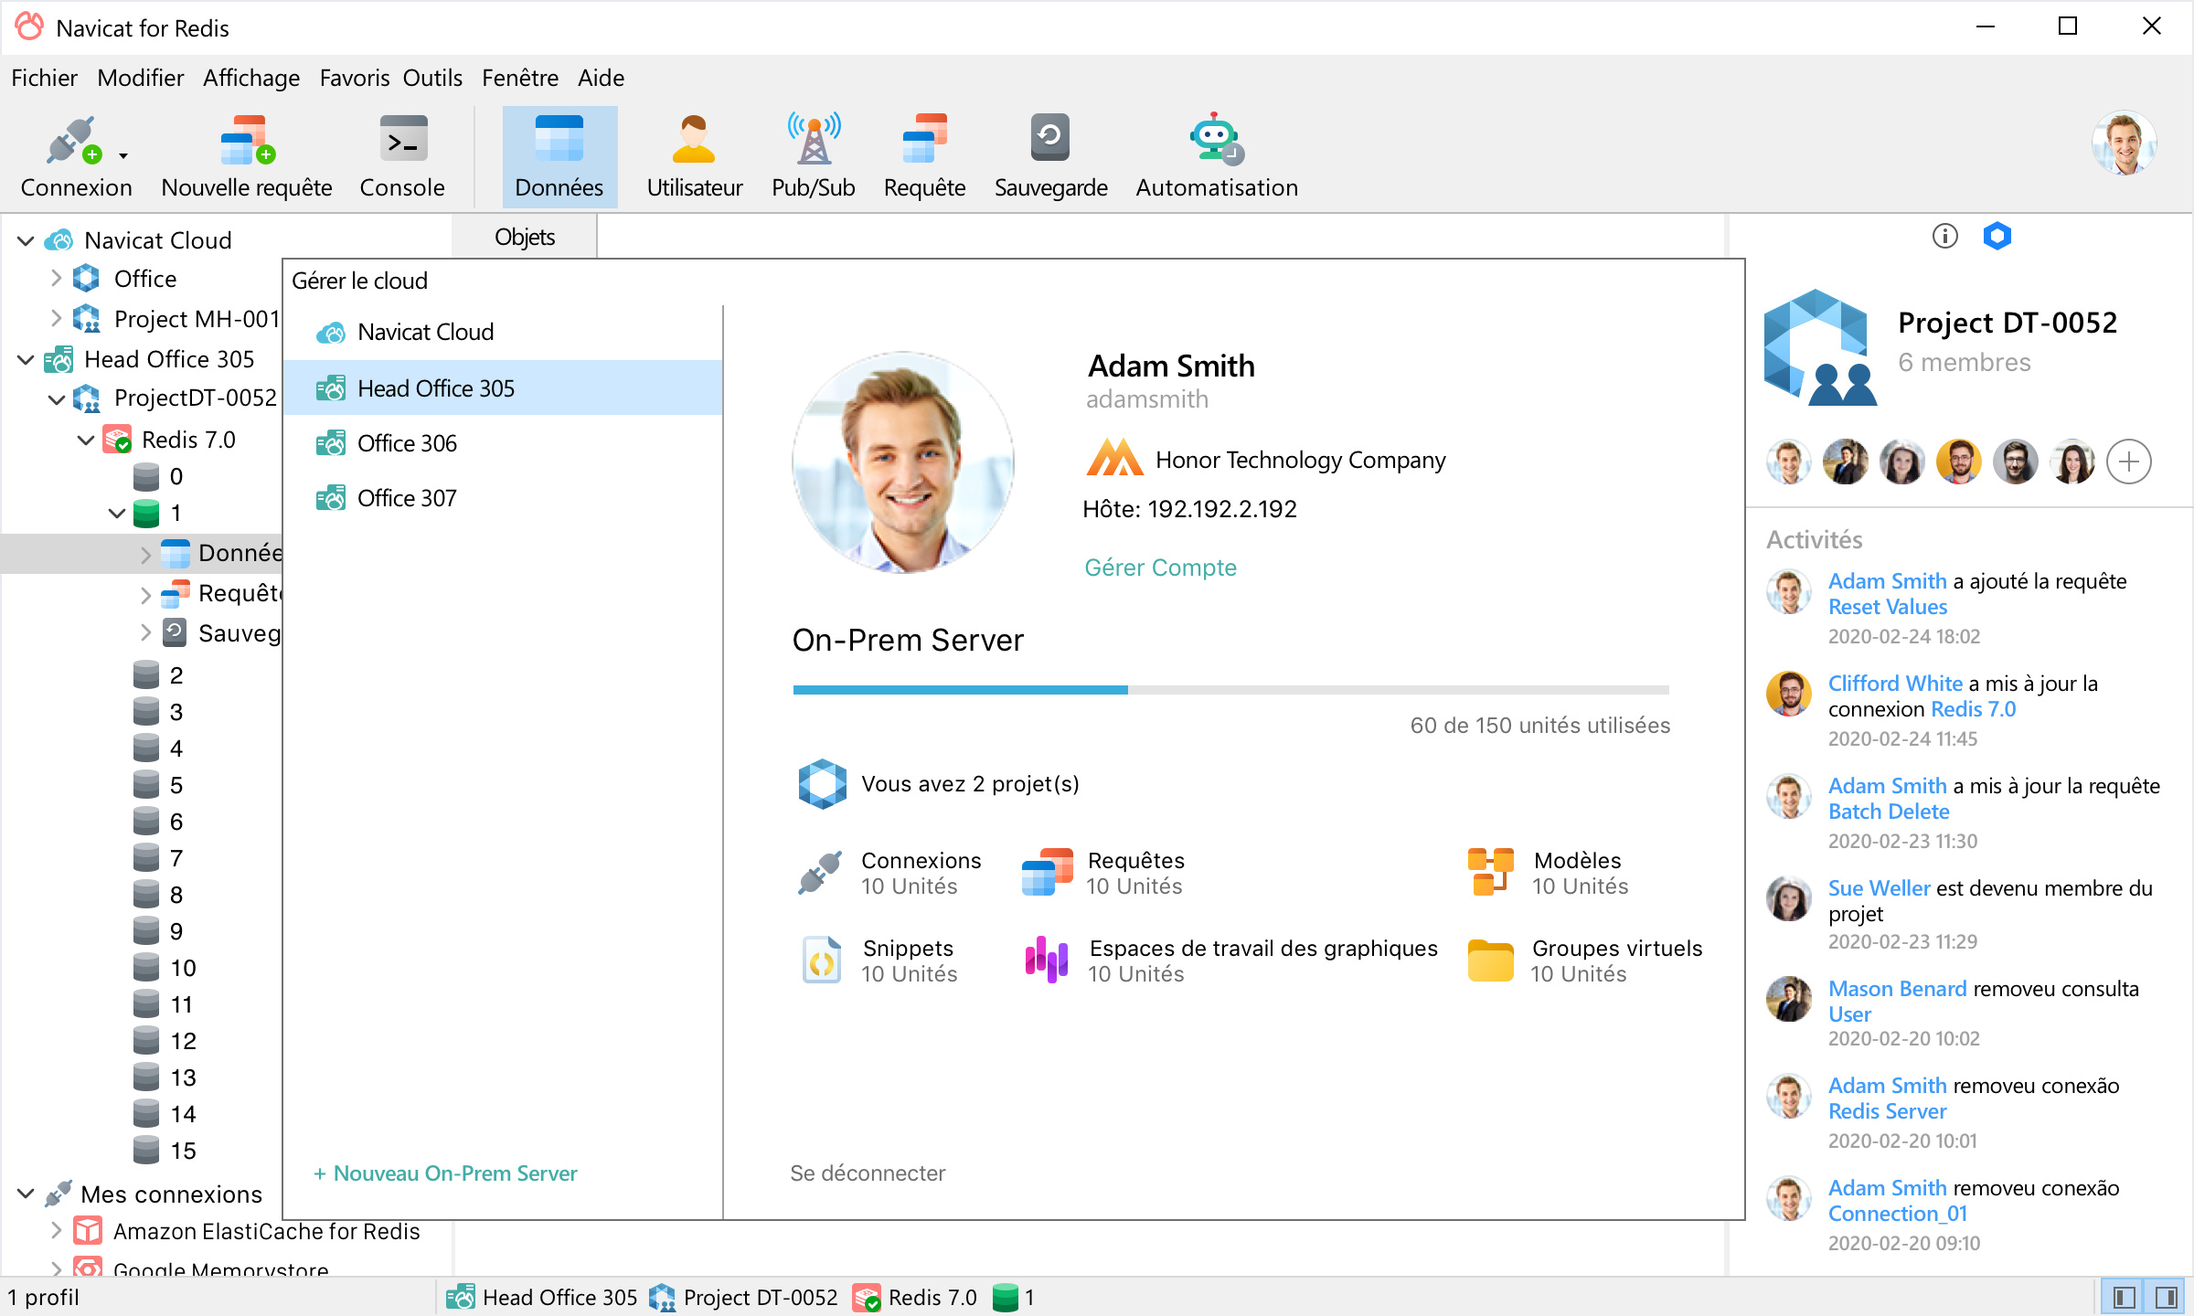Click the Gérer Compte link
Image resolution: width=2194 pixels, height=1316 pixels.
[1160, 568]
